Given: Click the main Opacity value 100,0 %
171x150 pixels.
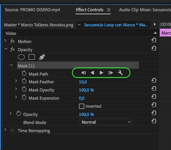Looking at the screenshot, I should coord(86,114).
